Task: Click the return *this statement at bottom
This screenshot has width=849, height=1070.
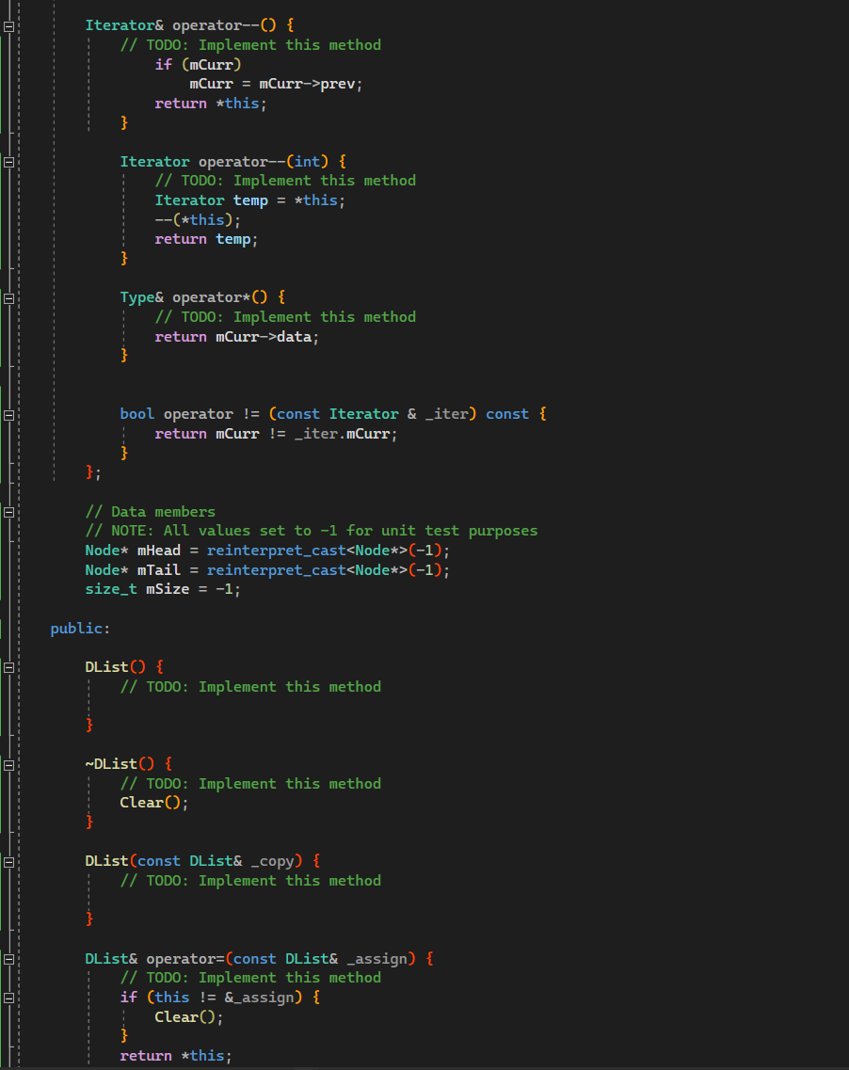Action: tap(175, 1055)
